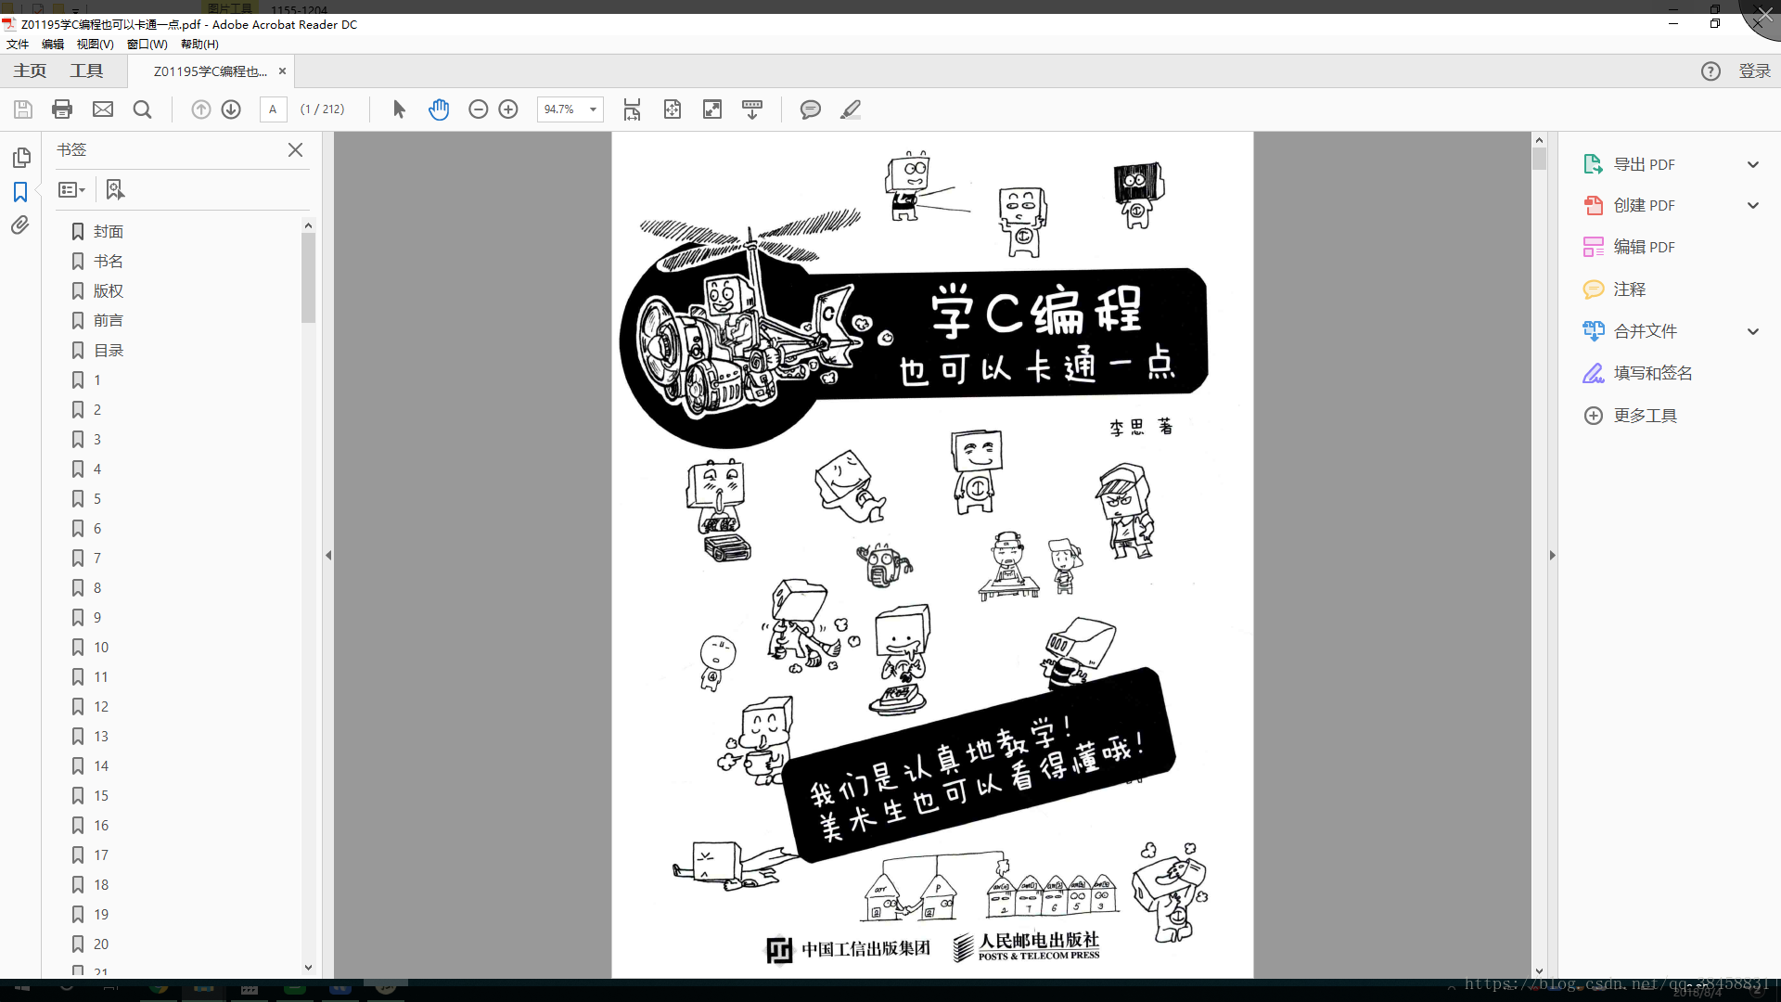Open the 视图(V) menu
The image size is (1781, 1002).
coord(95,44)
